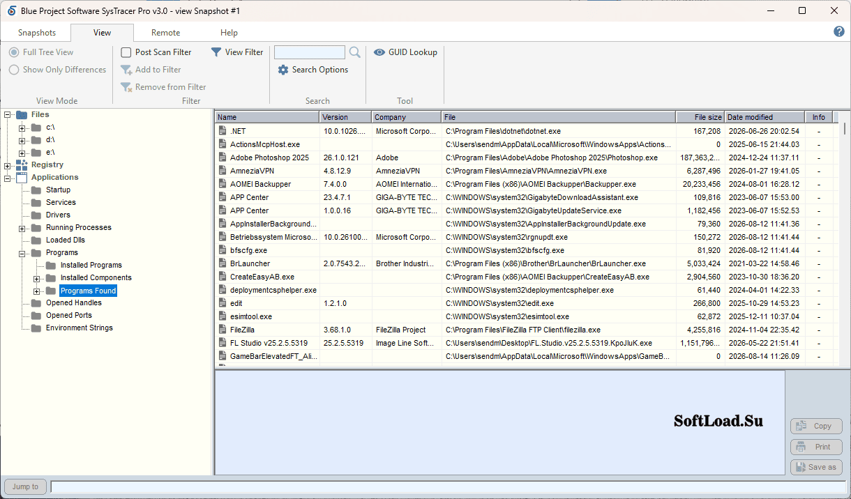
Task: Click the Loaded Dlls folder icon
Action: click(36, 240)
